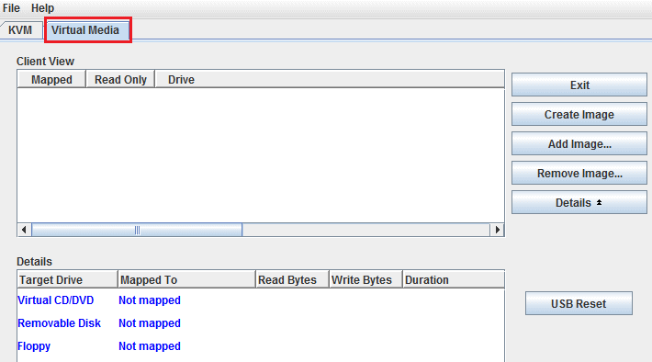Click the Drive column header

click(x=330, y=79)
